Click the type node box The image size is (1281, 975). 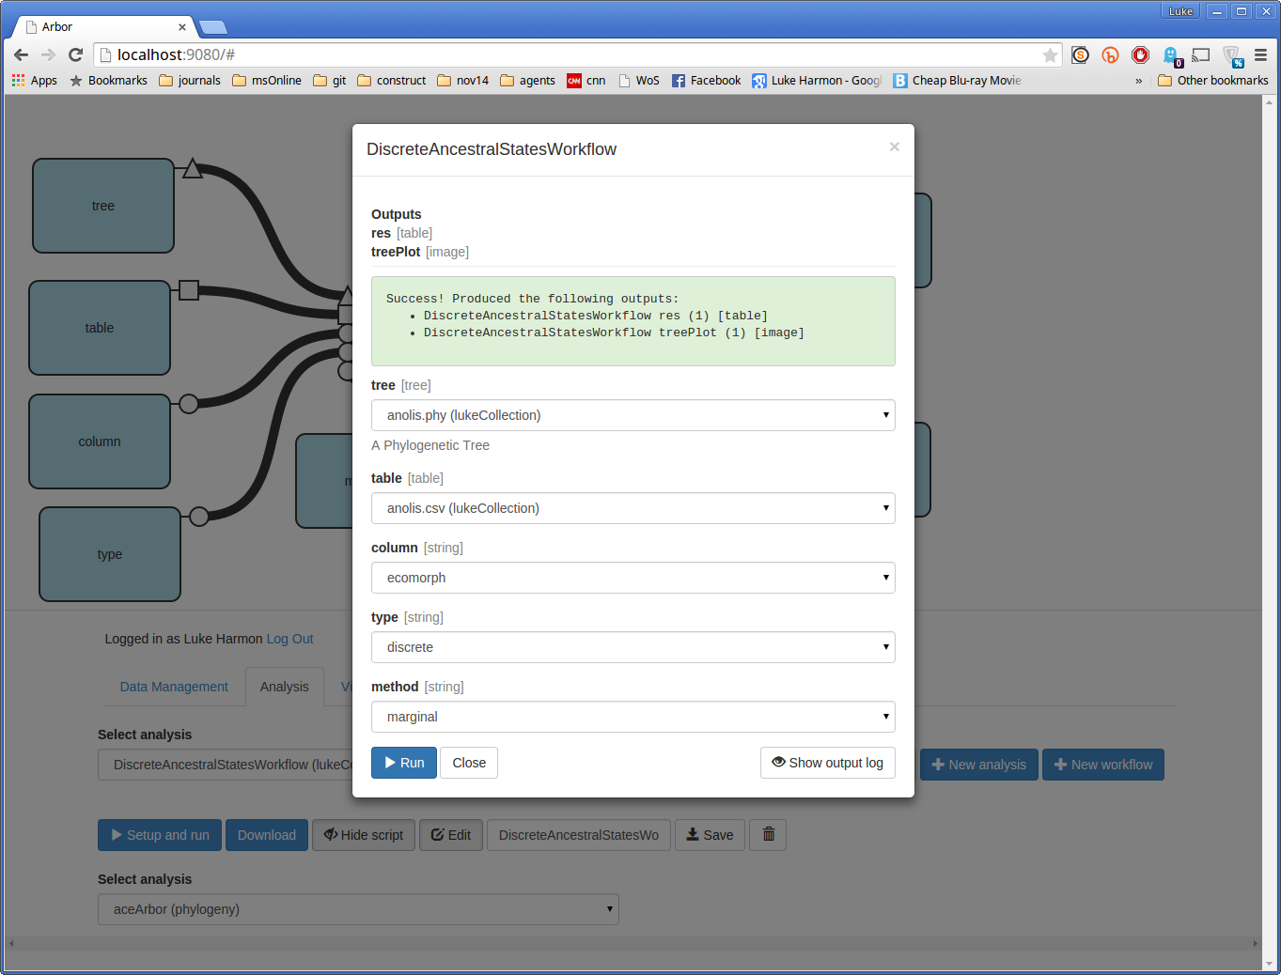[110, 554]
